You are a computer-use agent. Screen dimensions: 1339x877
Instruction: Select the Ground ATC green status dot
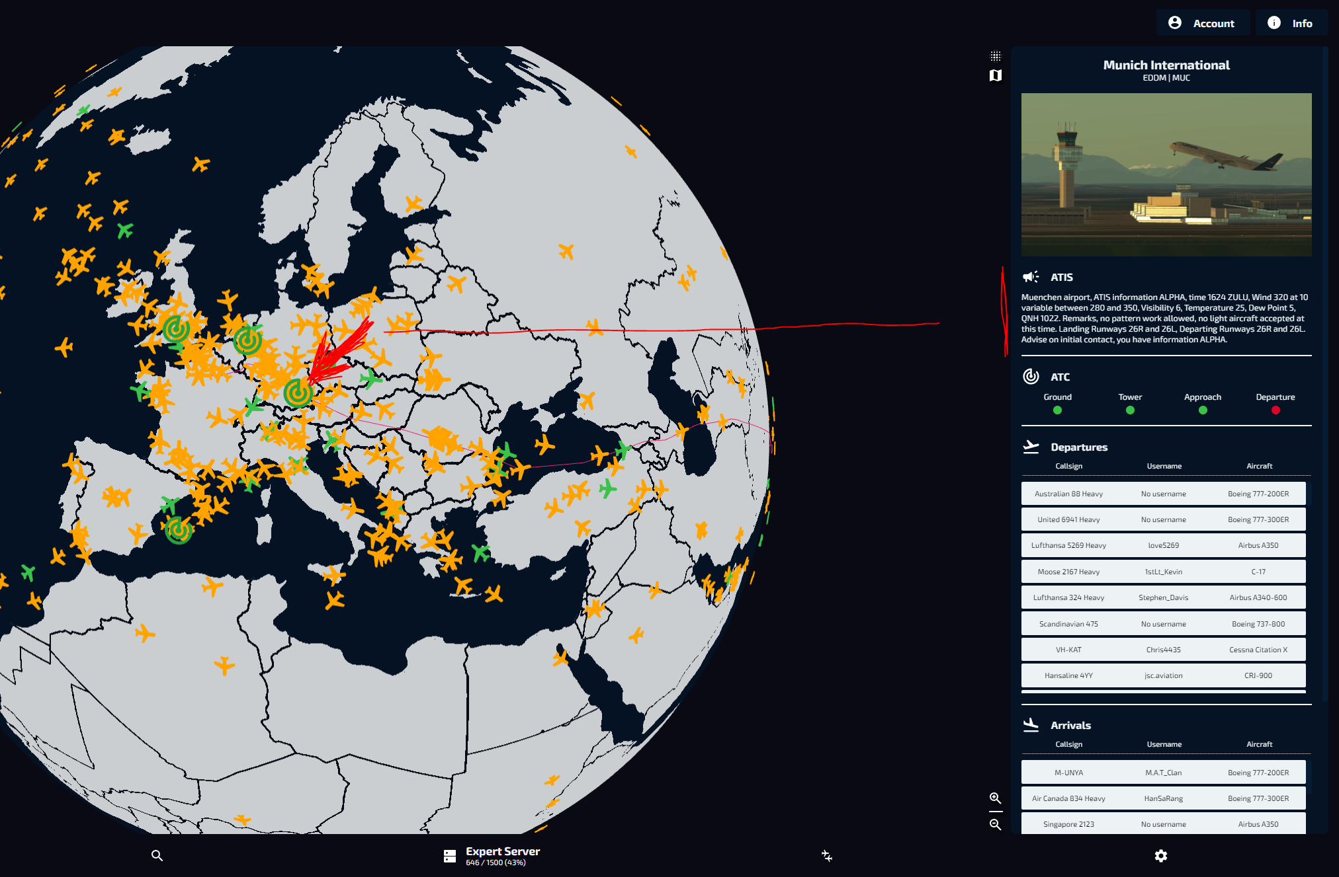click(1057, 410)
